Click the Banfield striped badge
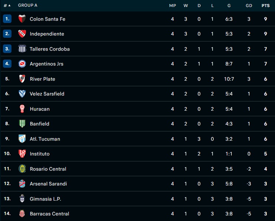275x221 pixels. (22, 124)
